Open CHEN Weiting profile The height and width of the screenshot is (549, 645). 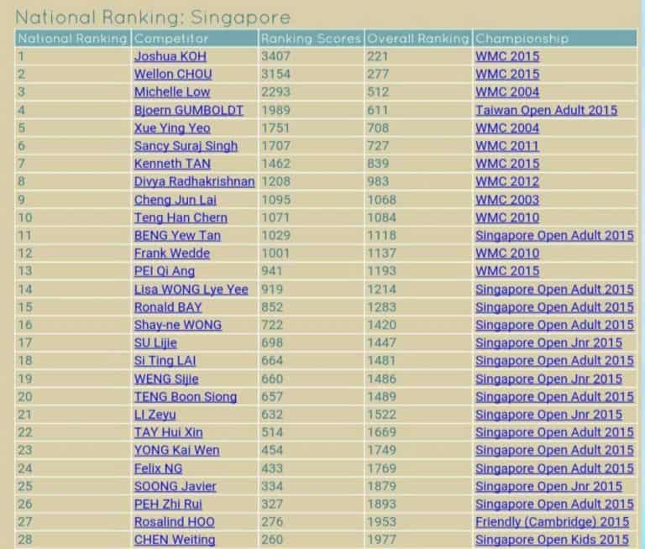tap(175, 540)
